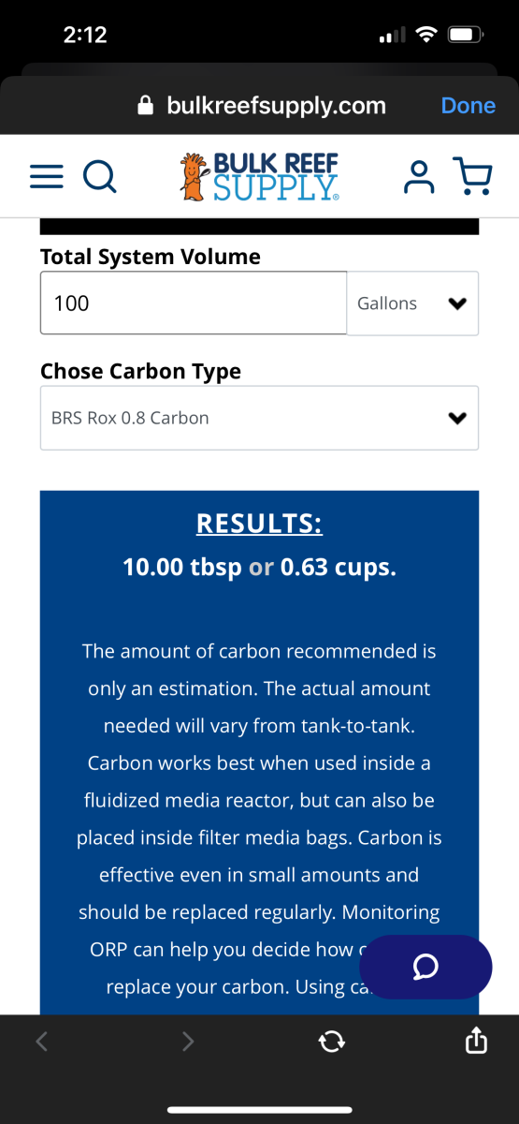Image resolution: width=519 pixels, height=1124 pixels.
Task: Go back with the left arrow
Action: (x=41, y=1041)
